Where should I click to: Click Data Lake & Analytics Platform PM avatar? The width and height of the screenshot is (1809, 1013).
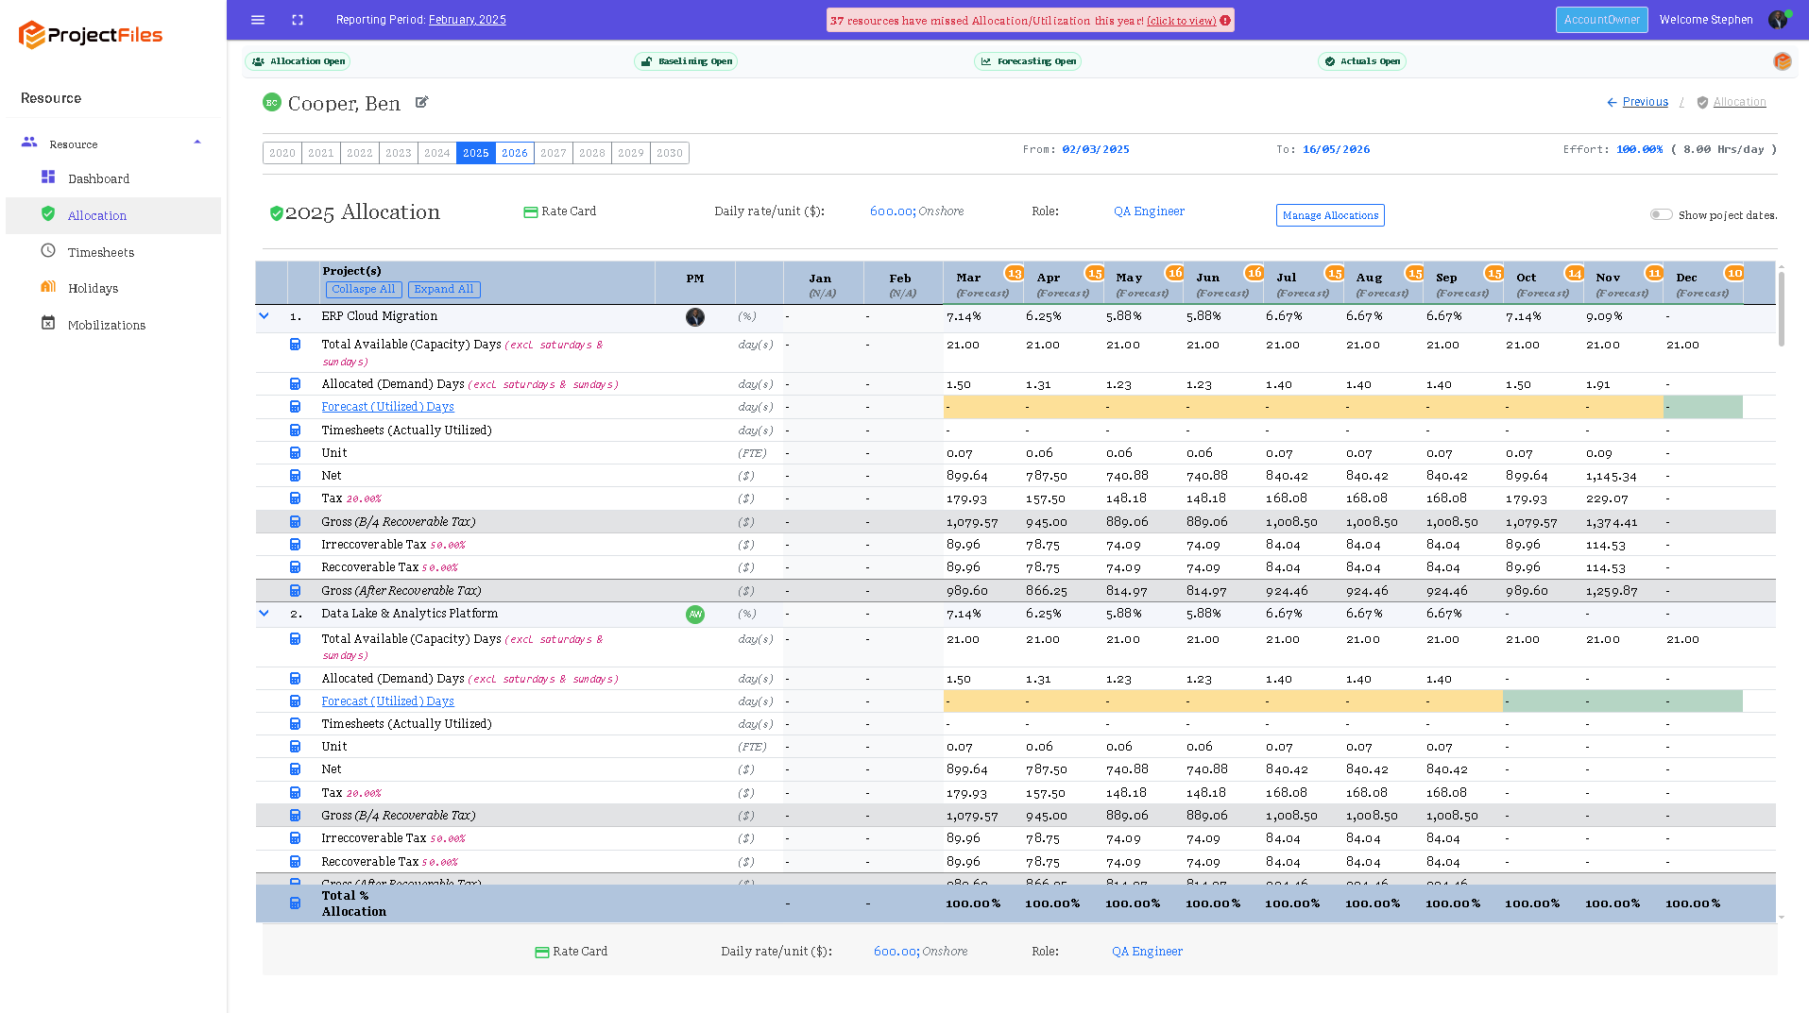click(695, 615)
